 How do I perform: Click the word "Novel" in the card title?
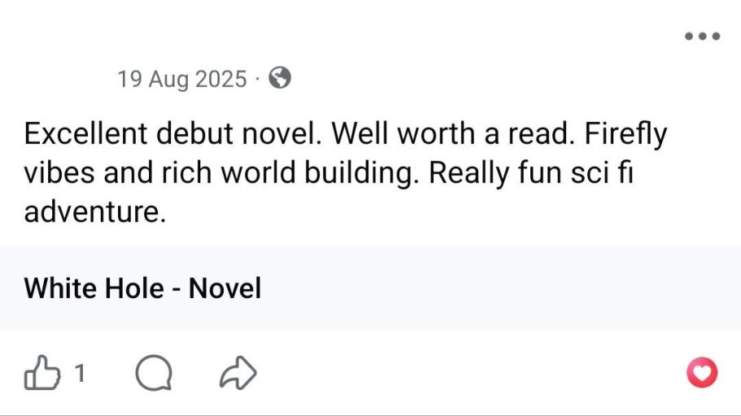point(224,288)
